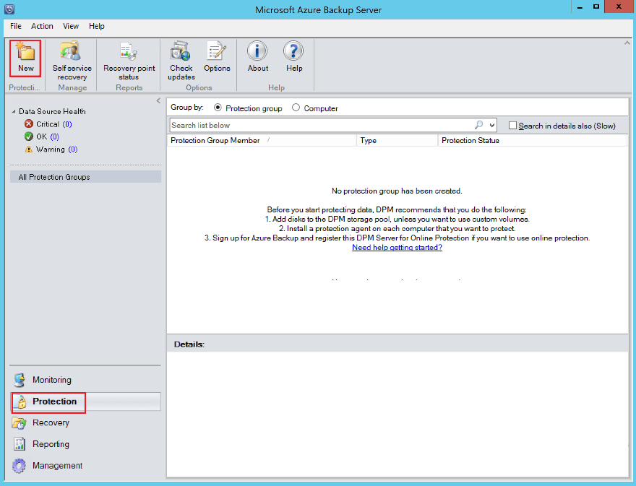Sort by Protection Group Member column
Image resolution: width=636 pixels, height=486 pixels.
(x=262, y=140)
